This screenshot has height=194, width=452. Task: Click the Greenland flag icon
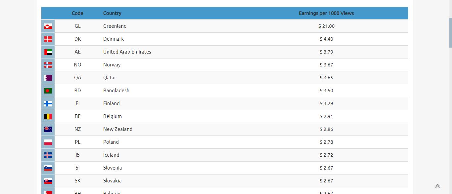[48, 26]
